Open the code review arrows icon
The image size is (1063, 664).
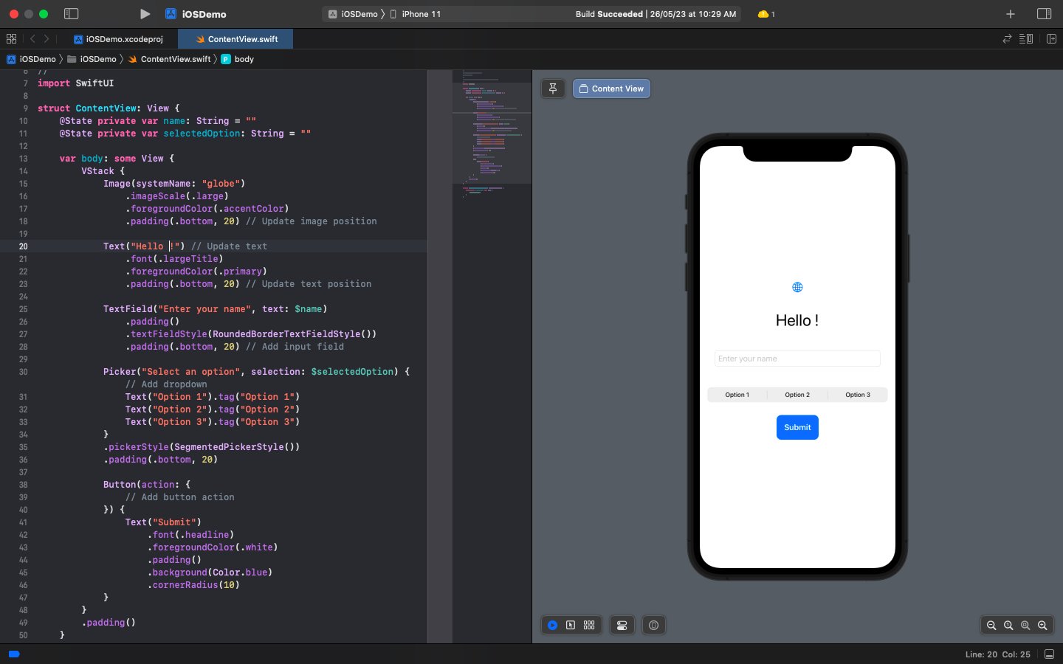1007,38
